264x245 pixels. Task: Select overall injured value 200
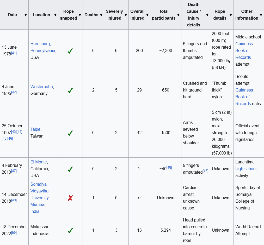click(x=139, y=50)
